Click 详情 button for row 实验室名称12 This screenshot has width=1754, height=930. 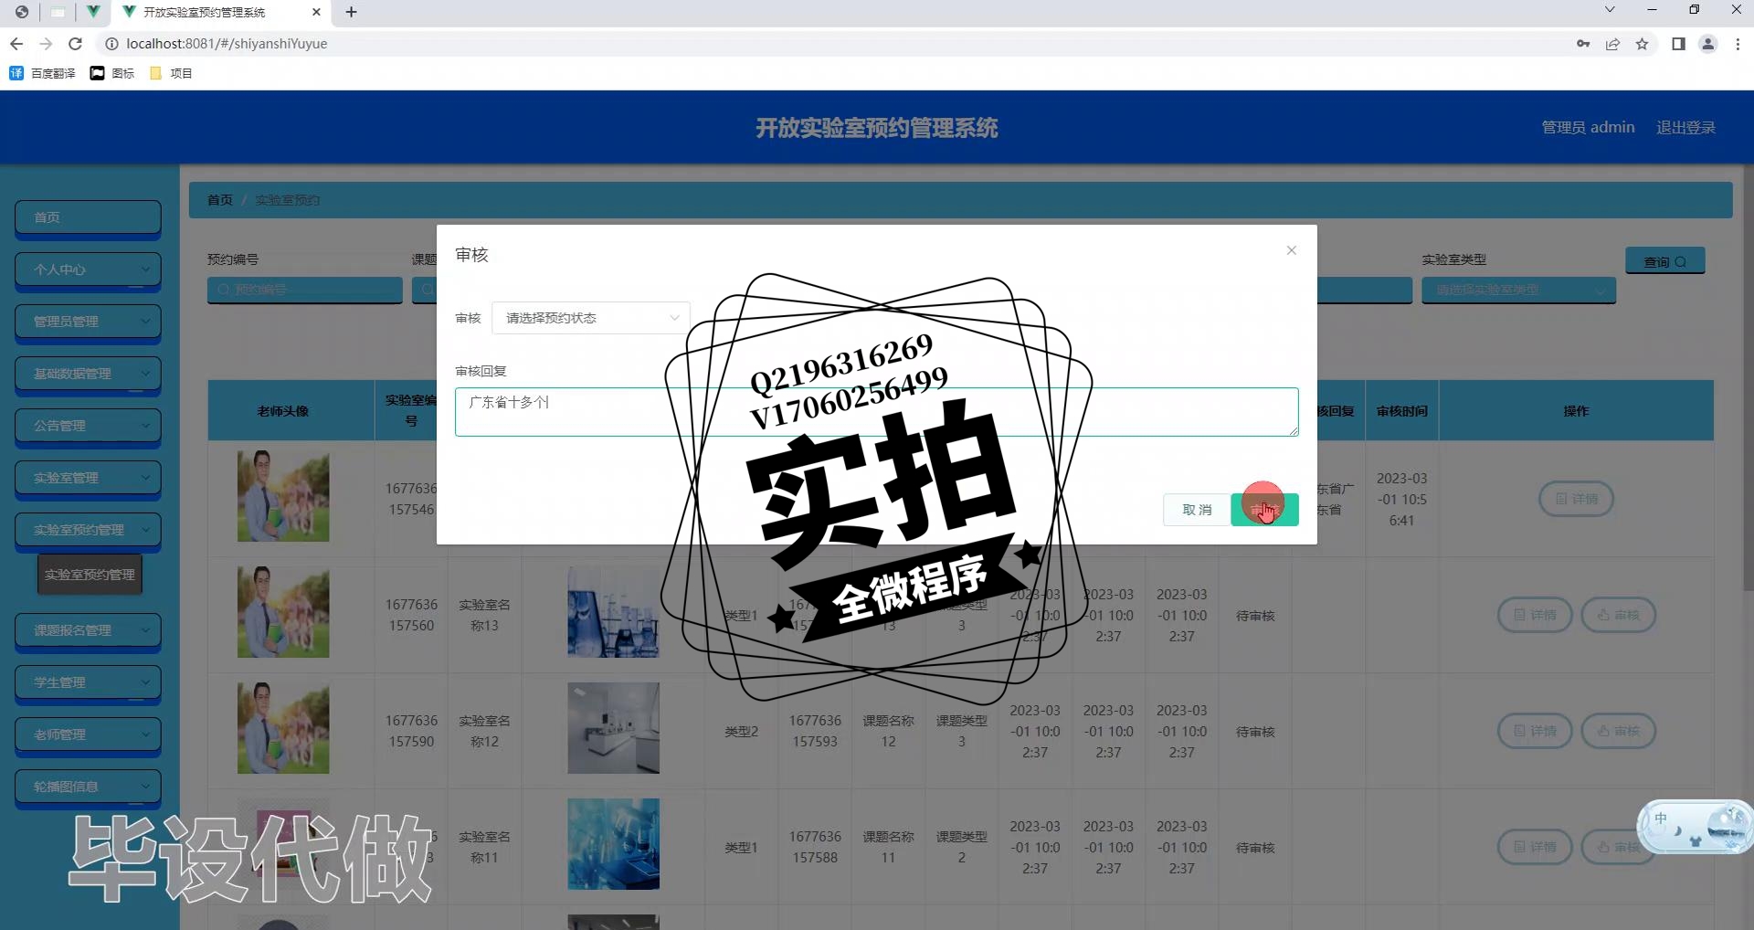[1534, 731]
